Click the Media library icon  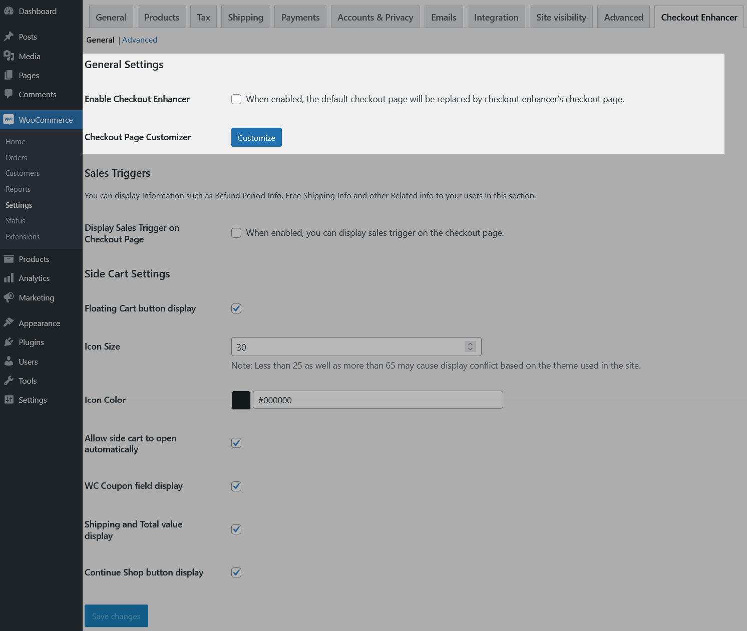click(9, 56)
